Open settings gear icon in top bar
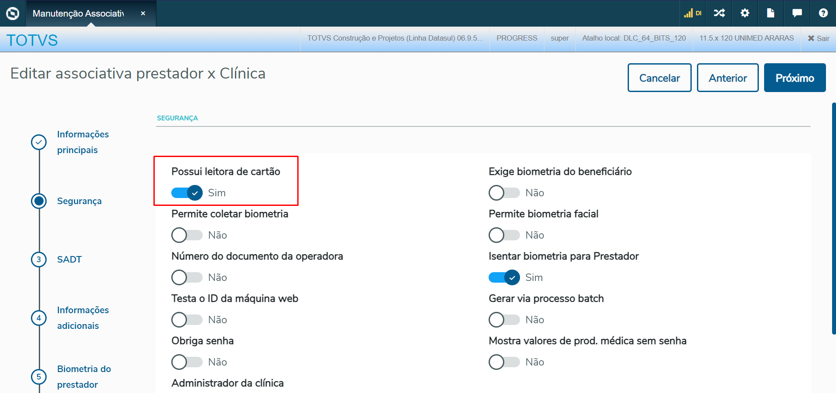This screenshot has width=836, height=393. coord(745,14)
